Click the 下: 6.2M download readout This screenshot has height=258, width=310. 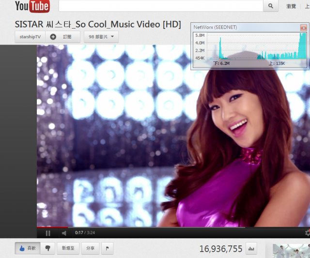tap(221, 63)
